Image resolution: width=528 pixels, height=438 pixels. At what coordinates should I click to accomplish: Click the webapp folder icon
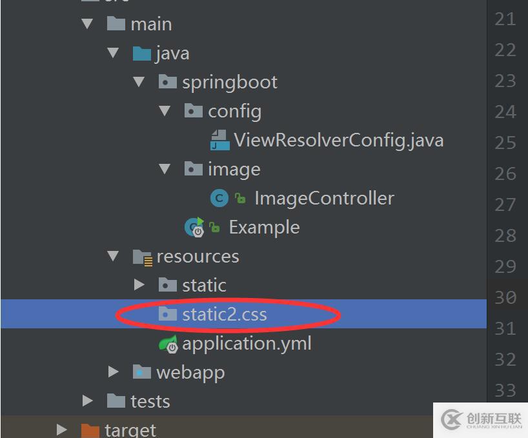(142, 372)
